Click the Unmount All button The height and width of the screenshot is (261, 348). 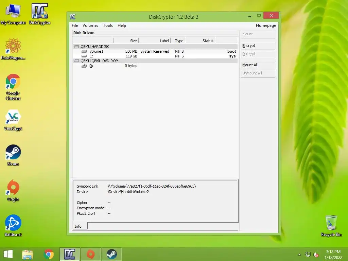[258, 73]
